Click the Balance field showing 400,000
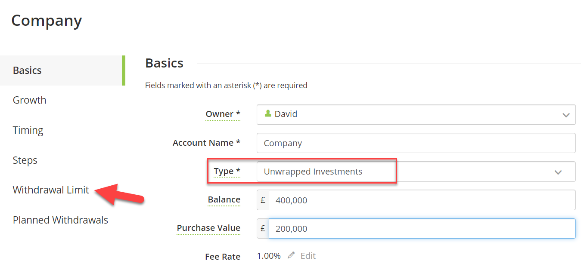This screenshot has width=581, height=273. click(422, 200)
